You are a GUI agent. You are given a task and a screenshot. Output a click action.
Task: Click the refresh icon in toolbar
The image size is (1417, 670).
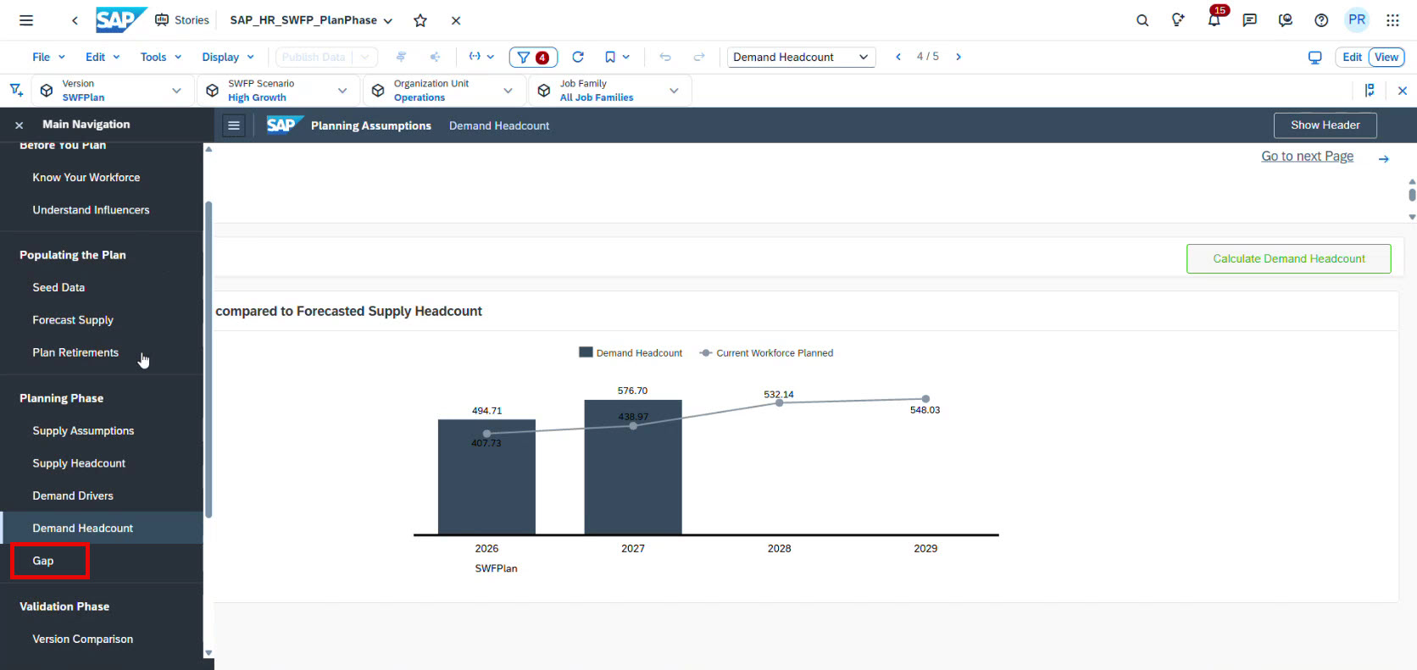578,57
